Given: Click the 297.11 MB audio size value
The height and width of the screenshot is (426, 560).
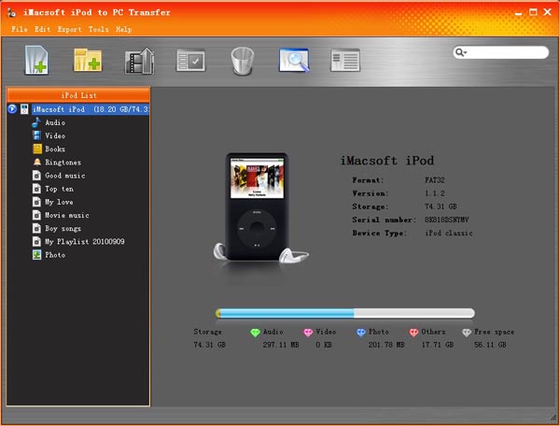Looking at the screenshot, I should pos(281,345).
